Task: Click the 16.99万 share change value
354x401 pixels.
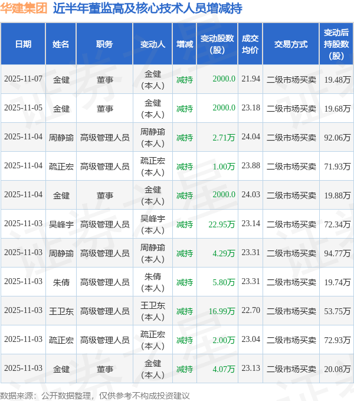Action: [222, 311]
